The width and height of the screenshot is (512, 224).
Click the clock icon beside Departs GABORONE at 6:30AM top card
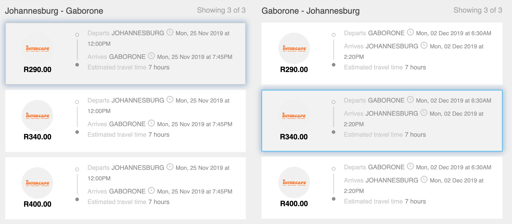tap(410, 32)
